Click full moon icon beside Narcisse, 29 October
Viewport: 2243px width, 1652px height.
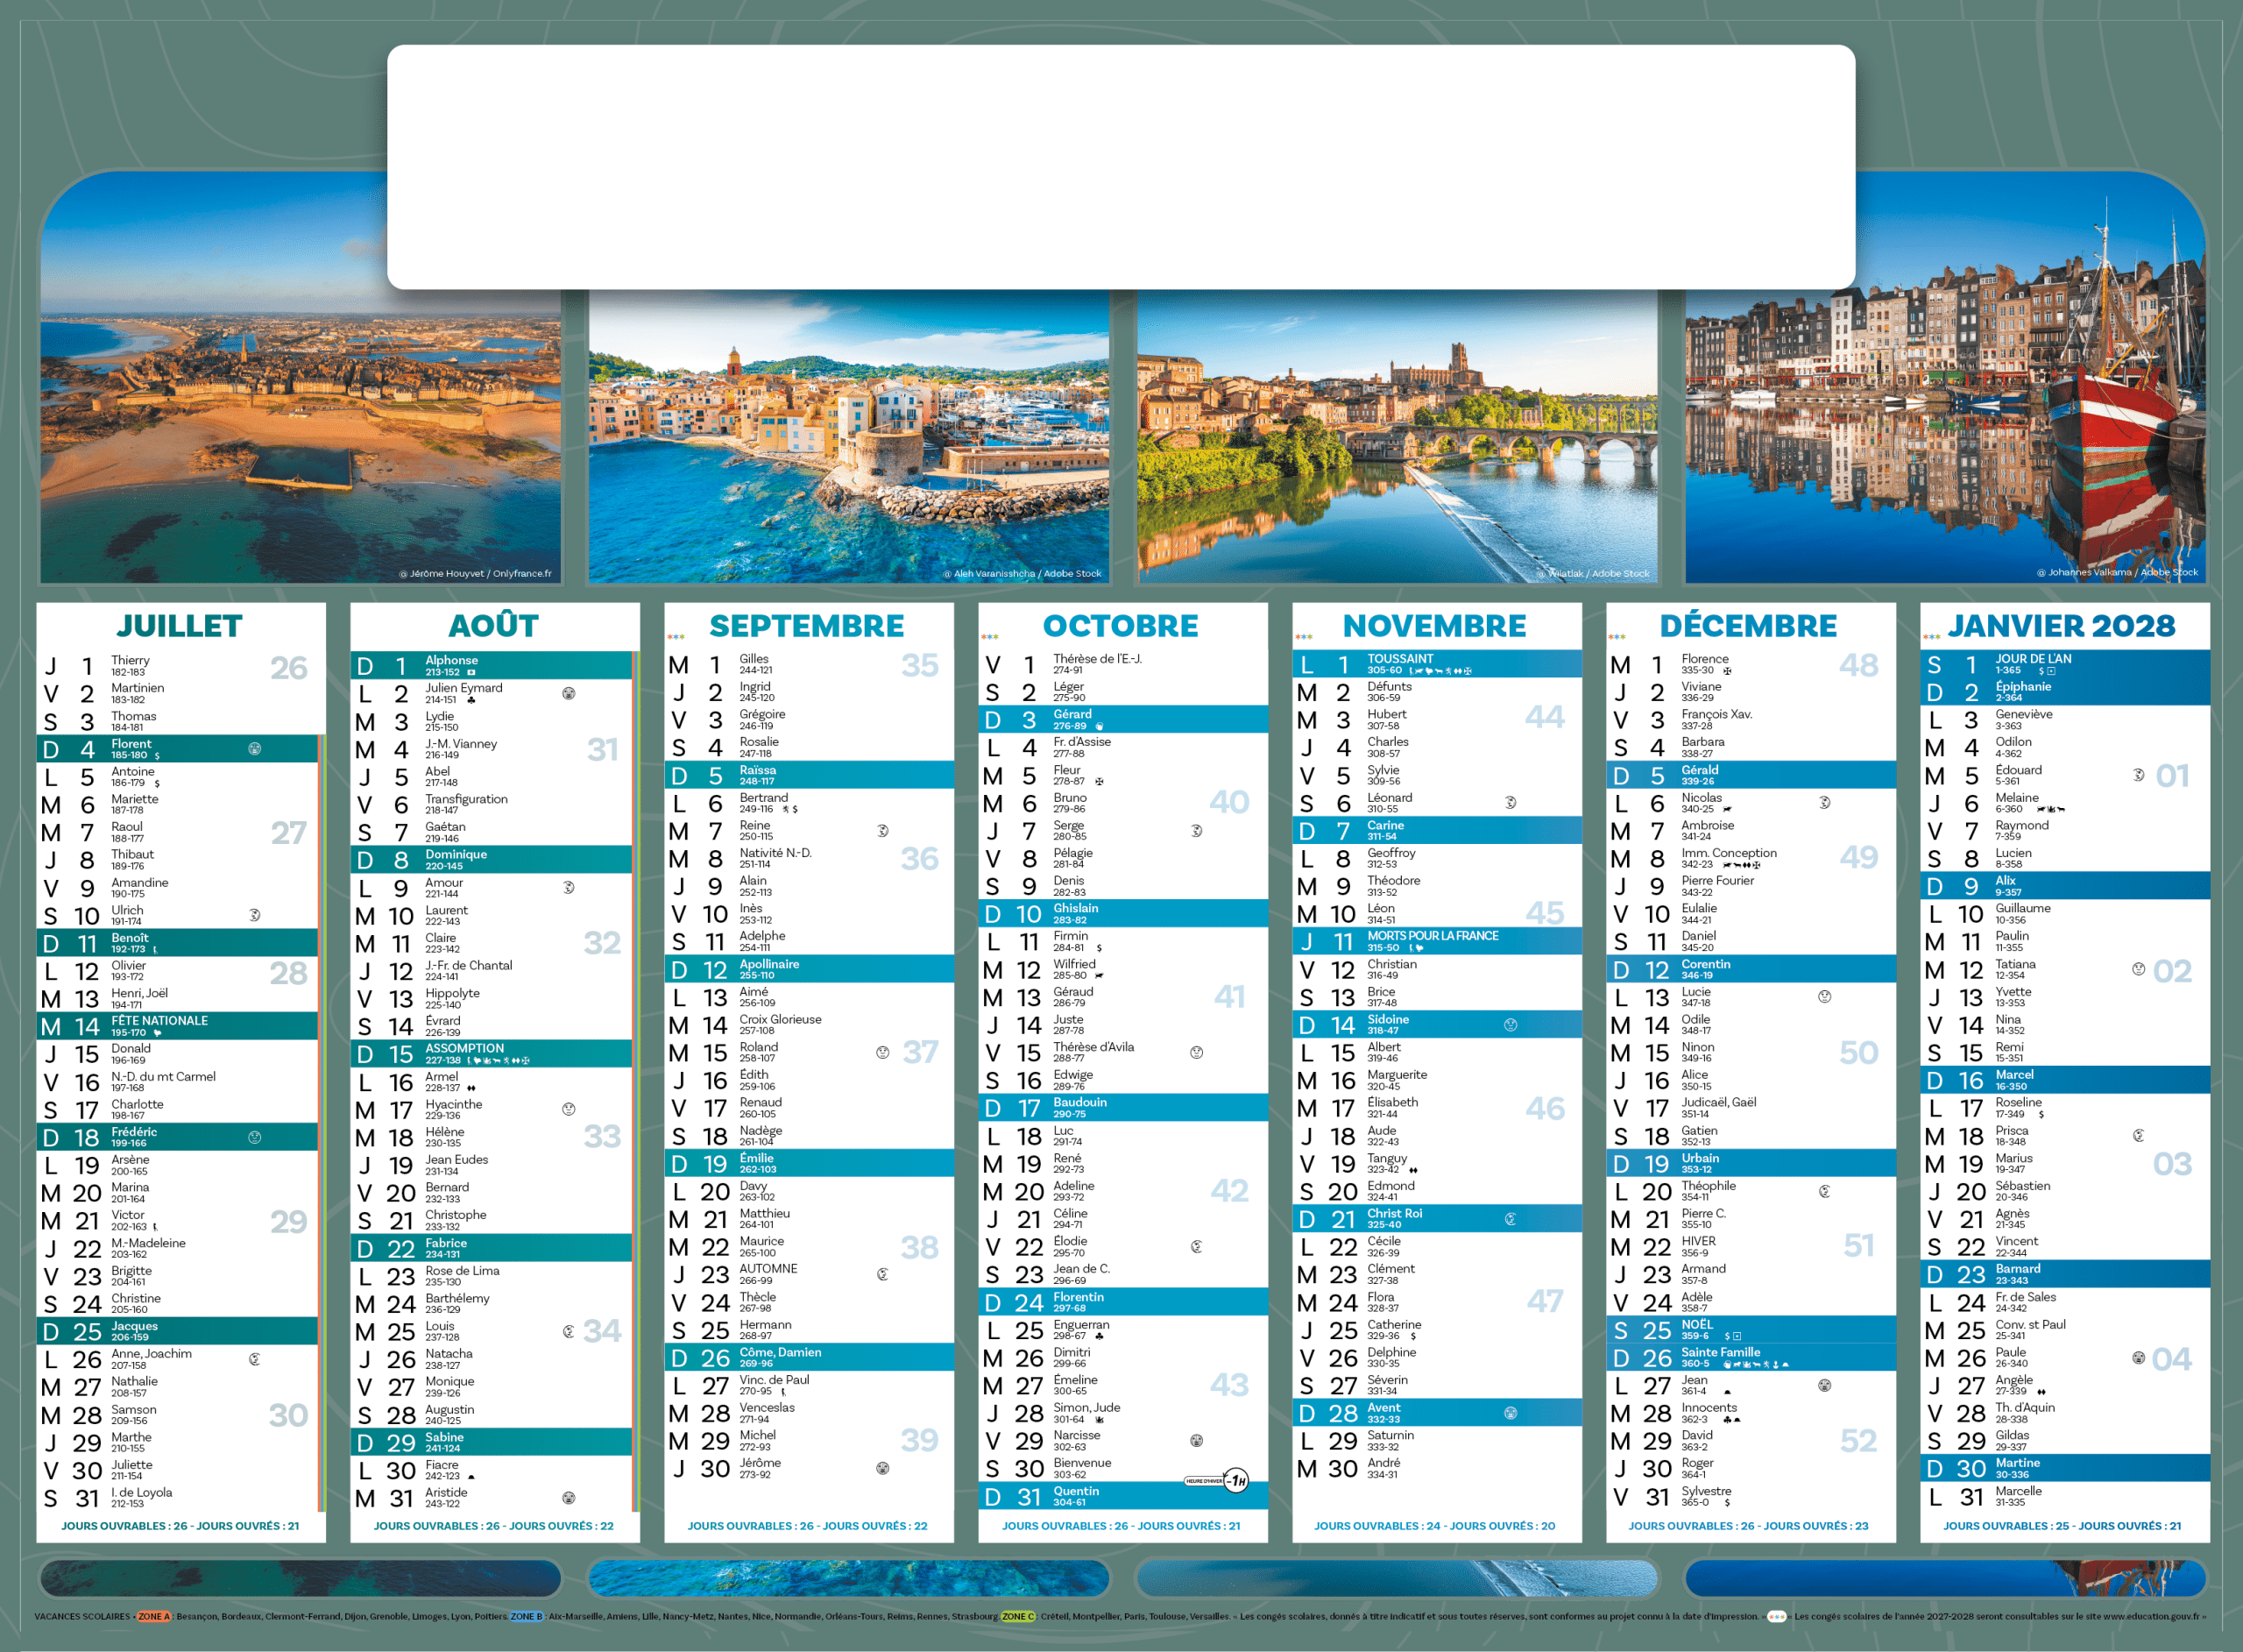coord(1197,1441)
